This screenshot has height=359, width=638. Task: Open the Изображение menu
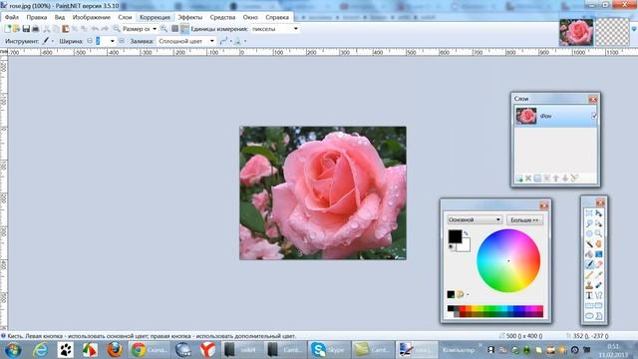click(x=92, y=17)
